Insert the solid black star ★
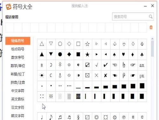Image resolution: width=159 pixels, height=120 pixels. [87, 55]
